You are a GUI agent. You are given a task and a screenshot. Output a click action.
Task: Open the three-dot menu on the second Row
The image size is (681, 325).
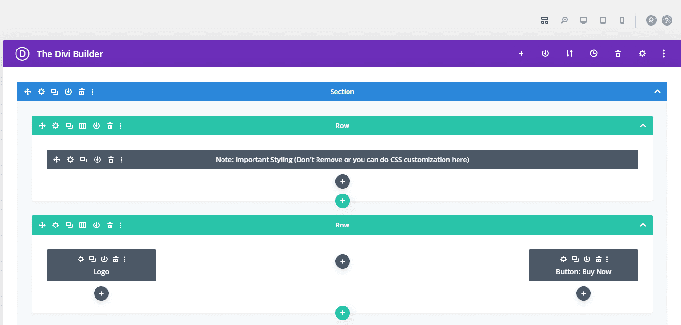click(x=121, y=225)
